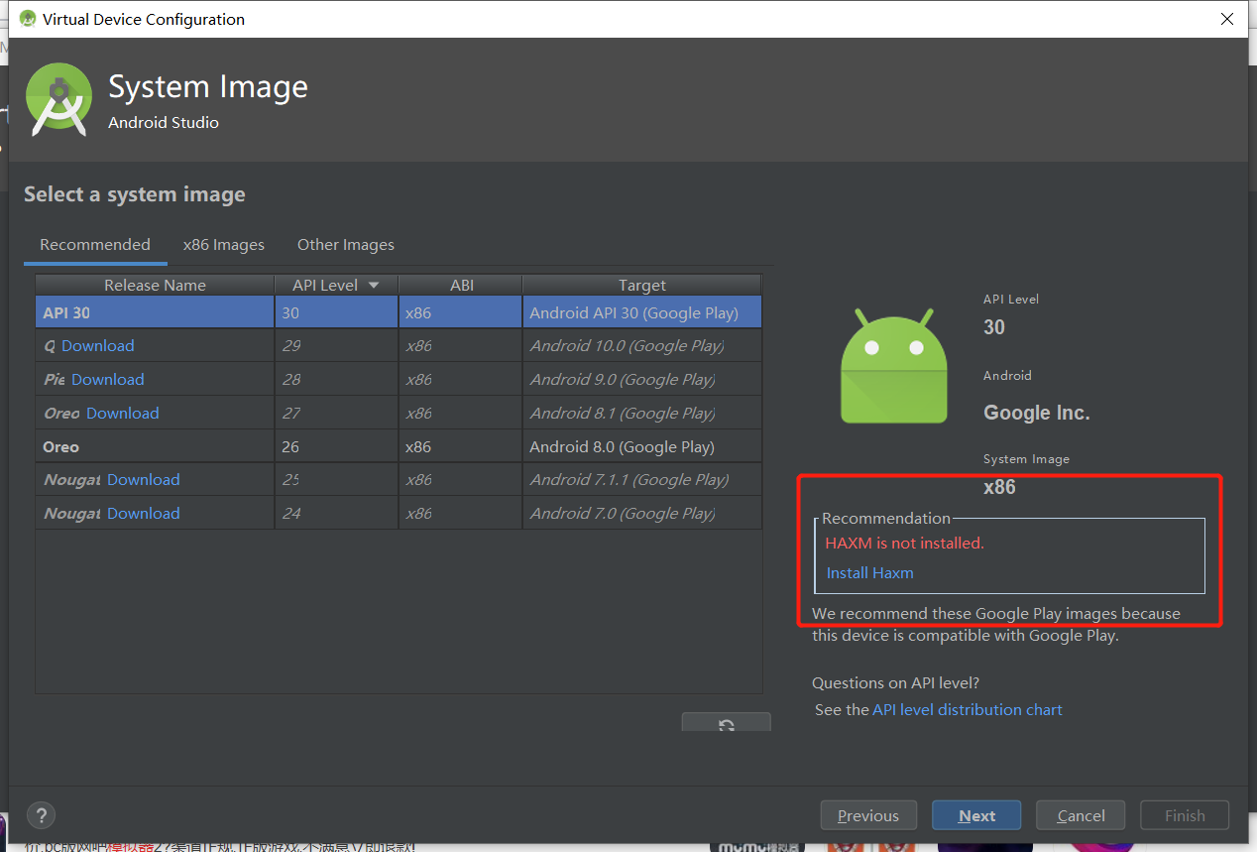
Task: Click Android API 30 (Google Play) cell
Action: pyautogui.click(x=642, y=312)
